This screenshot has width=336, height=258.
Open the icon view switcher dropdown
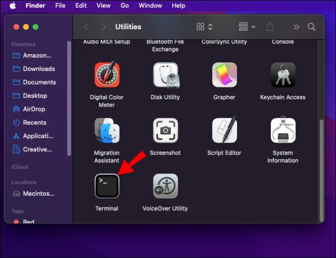[x=205, y=27]
